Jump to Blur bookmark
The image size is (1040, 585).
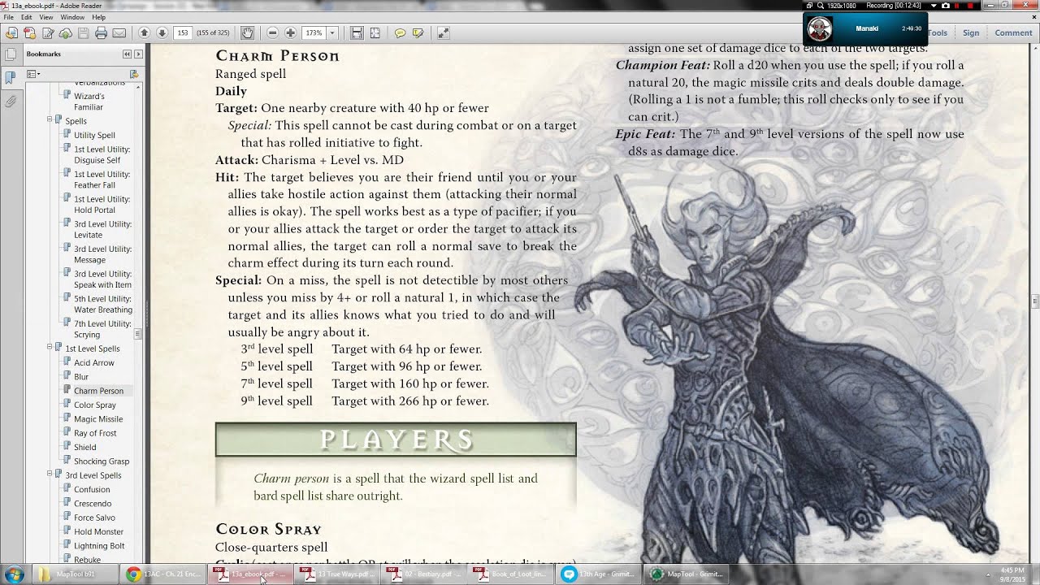(81, 376)
